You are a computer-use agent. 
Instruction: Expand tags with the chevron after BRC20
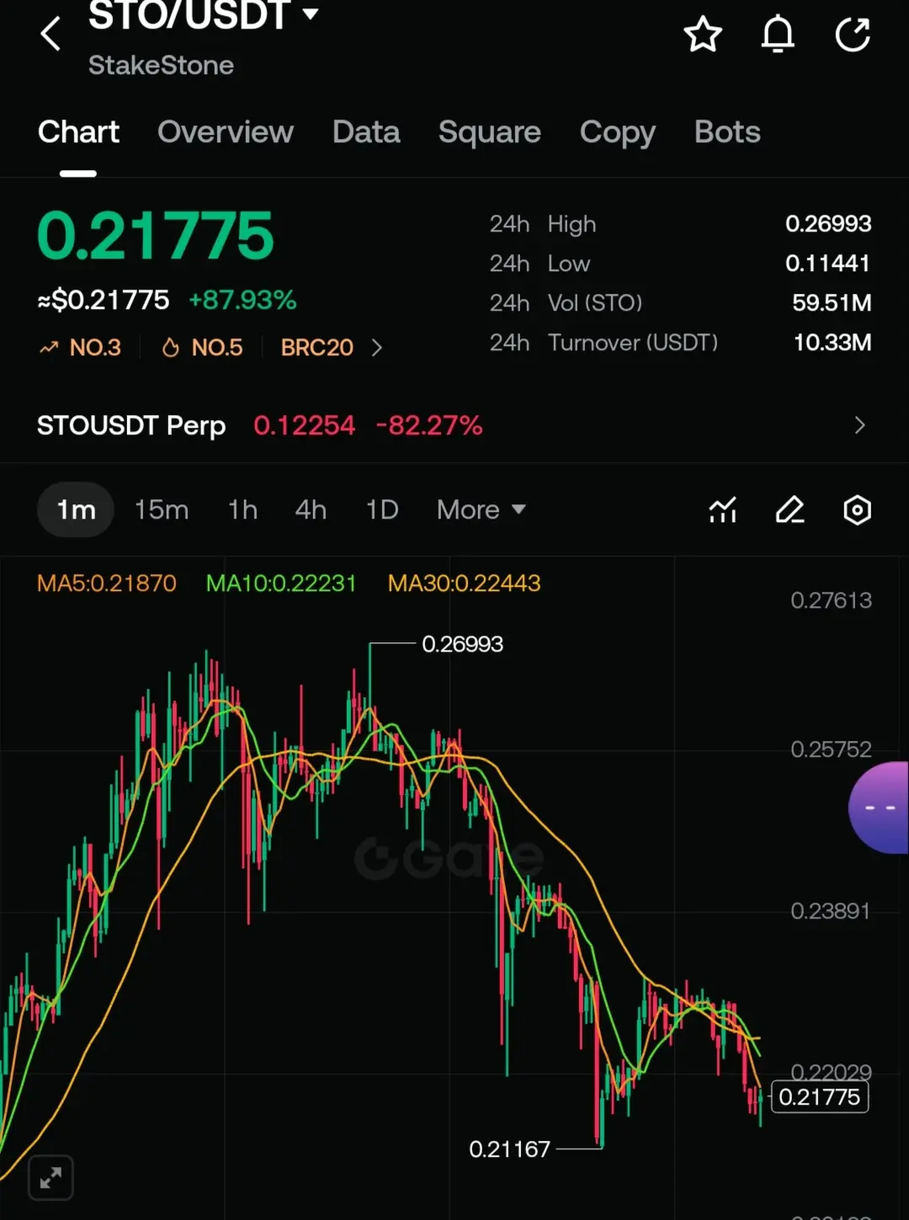(x=377, y=348)
